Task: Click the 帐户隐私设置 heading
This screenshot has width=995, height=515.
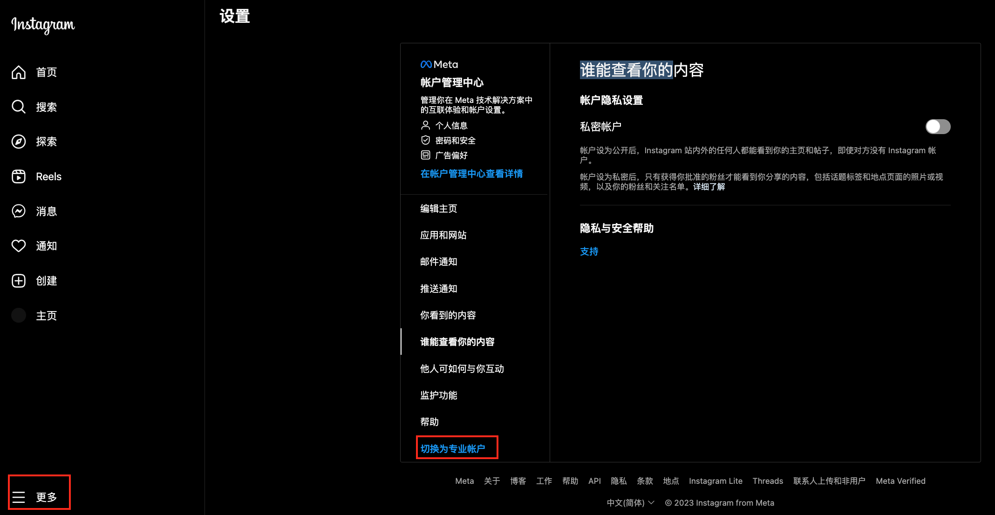Action: pyautogui.click(x=612, y=101)
